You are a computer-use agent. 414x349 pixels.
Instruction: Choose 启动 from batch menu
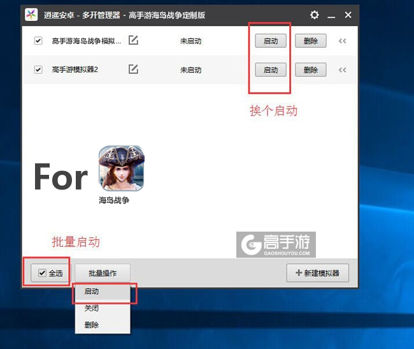pyautogui.click(x=103, y=292)
